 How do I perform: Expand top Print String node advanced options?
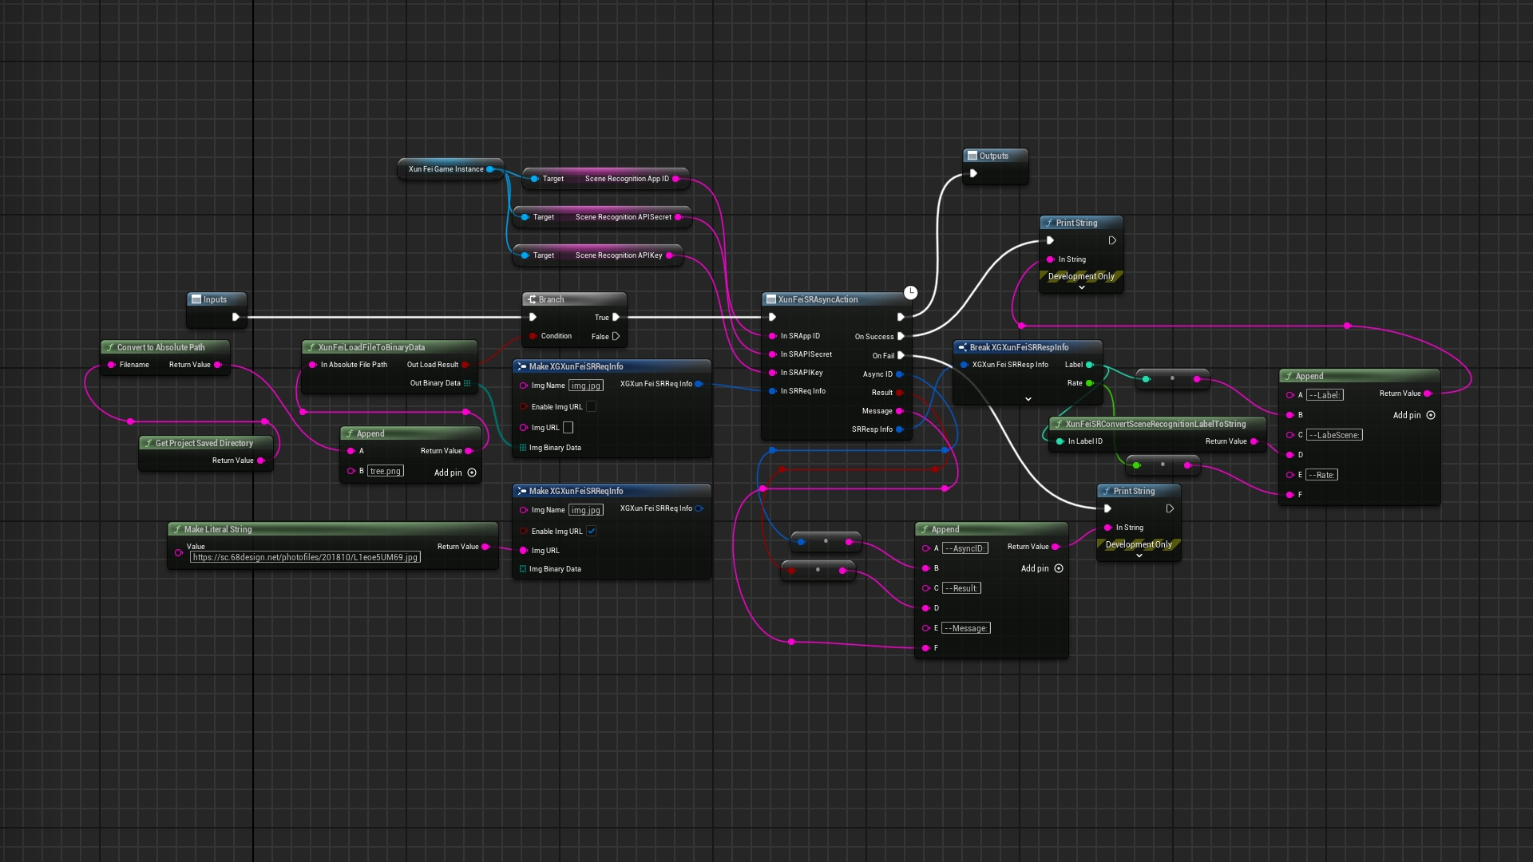(1081, 287)
